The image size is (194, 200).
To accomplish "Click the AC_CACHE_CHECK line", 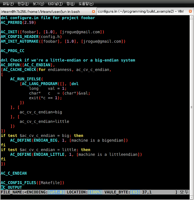I will pyautogui.click(x=56, y=70).
